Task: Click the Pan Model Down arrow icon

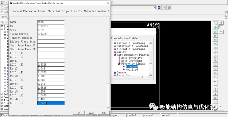Action: point(215,94)
